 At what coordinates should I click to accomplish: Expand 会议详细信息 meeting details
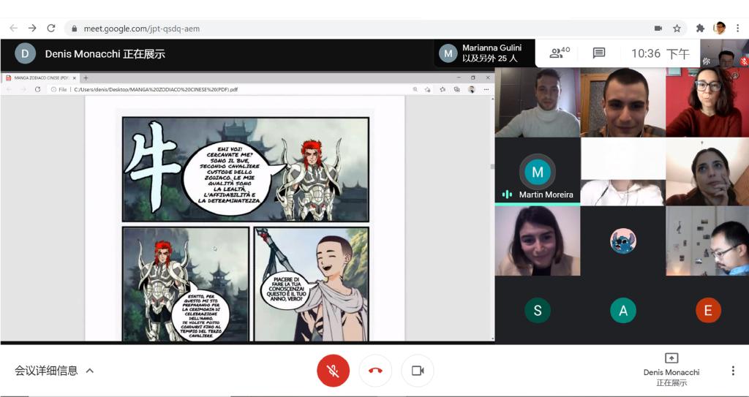coord(54,371)
